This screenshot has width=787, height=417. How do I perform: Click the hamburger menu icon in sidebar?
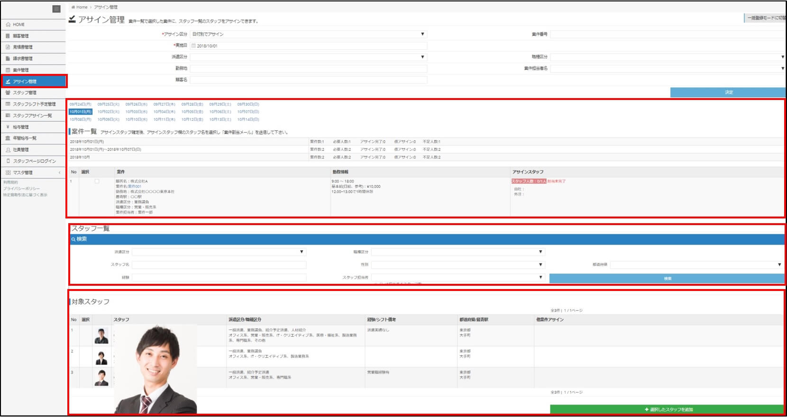[56, 9]
